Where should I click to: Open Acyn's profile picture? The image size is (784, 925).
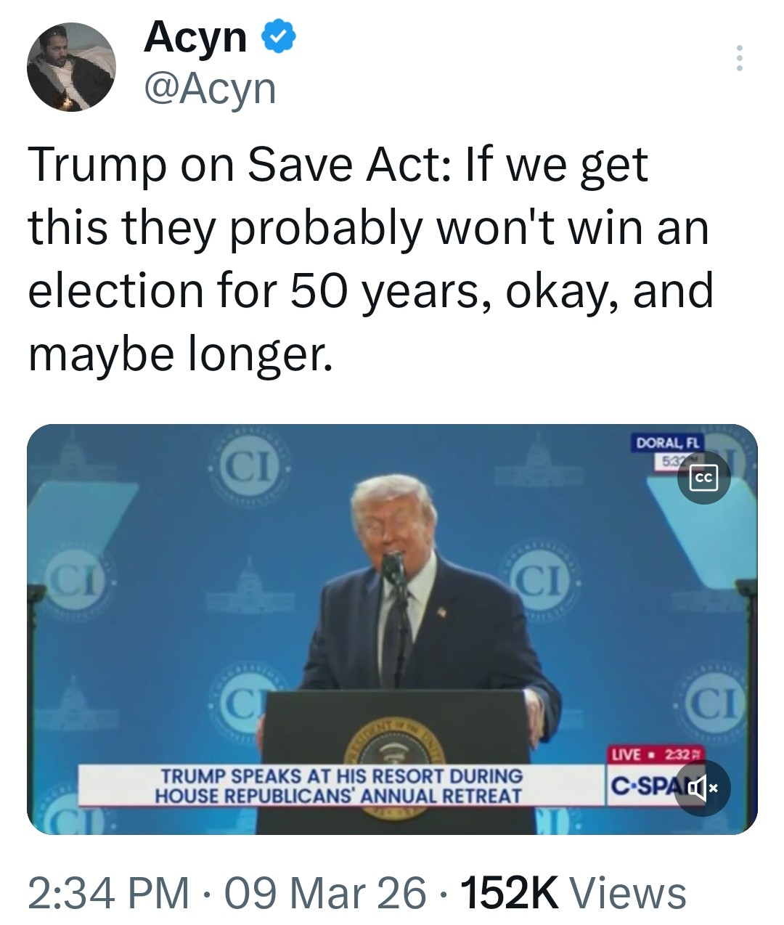tap(72, 67)
